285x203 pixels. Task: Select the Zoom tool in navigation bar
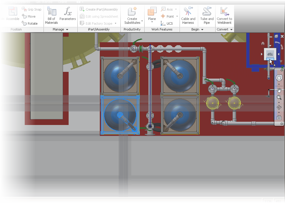point(279,98)
